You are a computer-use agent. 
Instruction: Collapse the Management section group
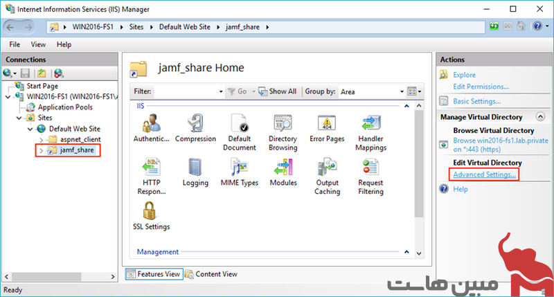click(406, 252)
